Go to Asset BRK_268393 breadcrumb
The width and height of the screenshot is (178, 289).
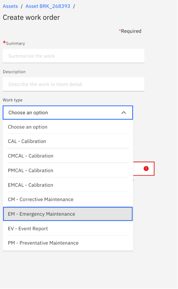[48, 6]
